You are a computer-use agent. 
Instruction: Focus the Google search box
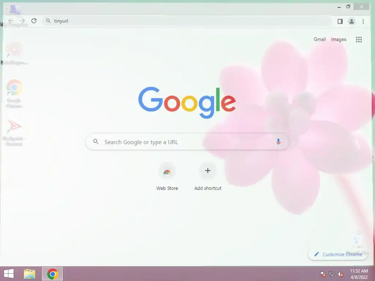(x=187, y=142)
